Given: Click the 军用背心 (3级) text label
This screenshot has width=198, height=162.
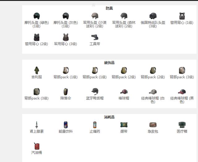Looking at the screenshot, I should point(66,44).
